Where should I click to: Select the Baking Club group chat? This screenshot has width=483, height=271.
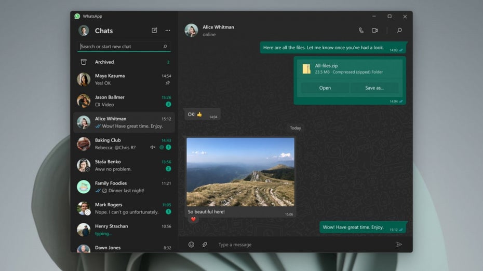(124, 144)
